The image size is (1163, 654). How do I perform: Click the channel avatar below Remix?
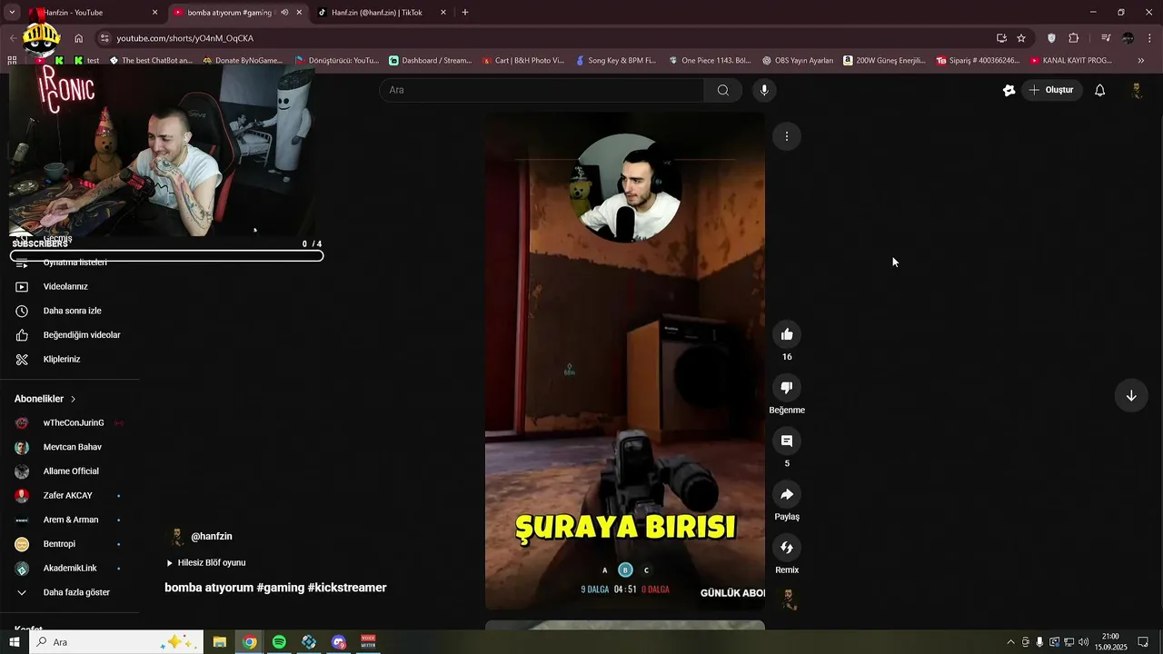[x=789, y=599]
